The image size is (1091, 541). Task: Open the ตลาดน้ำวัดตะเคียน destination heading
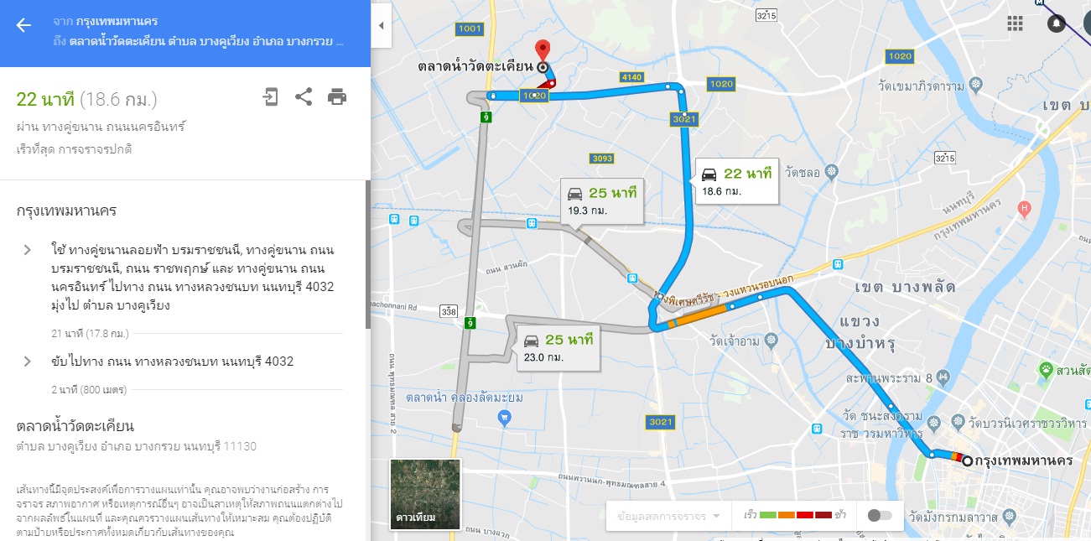click(x=75, y=426)
